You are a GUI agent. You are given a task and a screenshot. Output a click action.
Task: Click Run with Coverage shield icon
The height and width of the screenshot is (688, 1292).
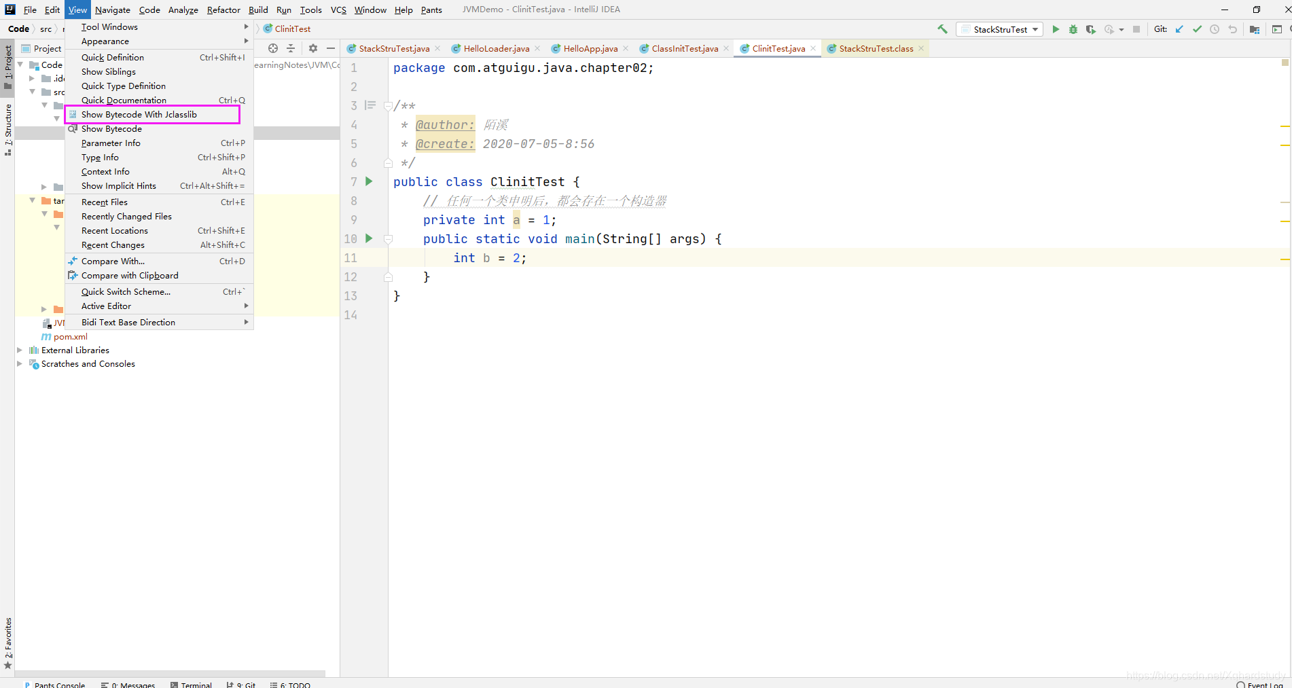click(x=1091, y=29)
